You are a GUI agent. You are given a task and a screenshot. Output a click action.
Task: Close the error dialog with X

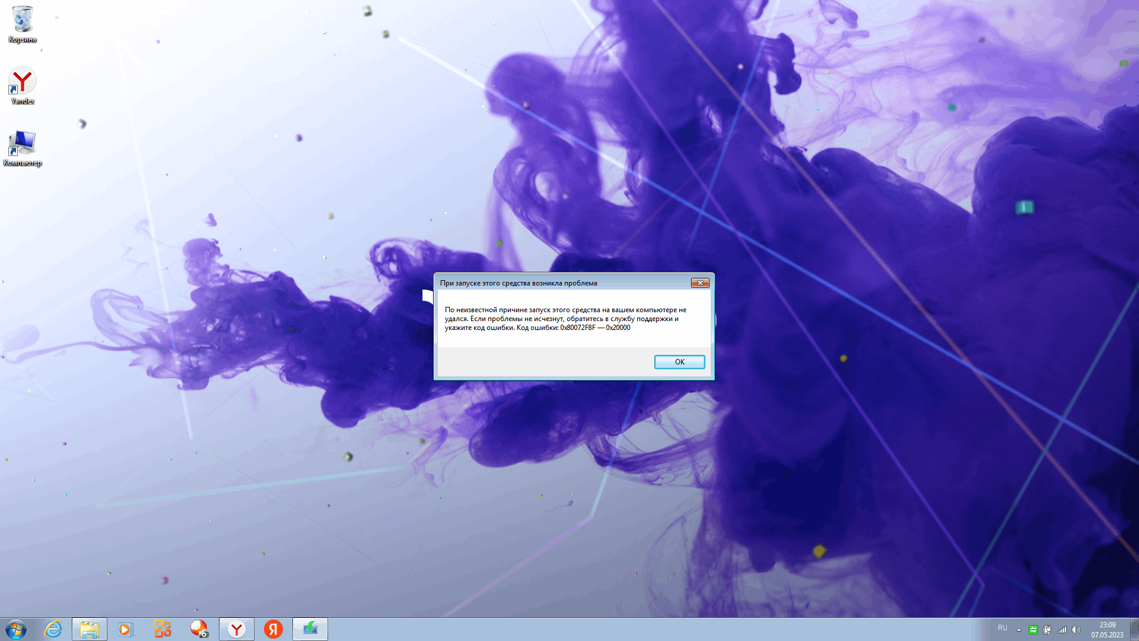pyautogui.click(x=700, y=283)
